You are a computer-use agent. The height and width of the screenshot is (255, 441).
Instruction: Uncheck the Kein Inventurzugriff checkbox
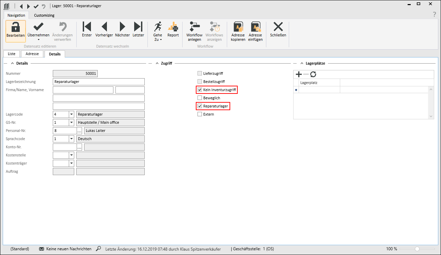pyautogui.click(x=200, y=90)
